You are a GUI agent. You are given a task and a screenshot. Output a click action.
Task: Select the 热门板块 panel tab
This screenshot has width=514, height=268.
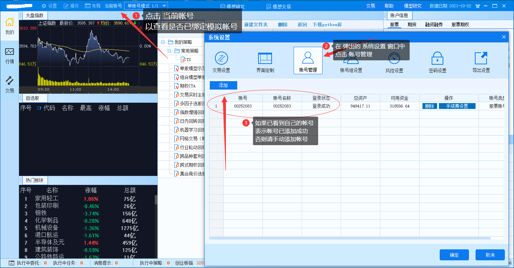point(35,181)
